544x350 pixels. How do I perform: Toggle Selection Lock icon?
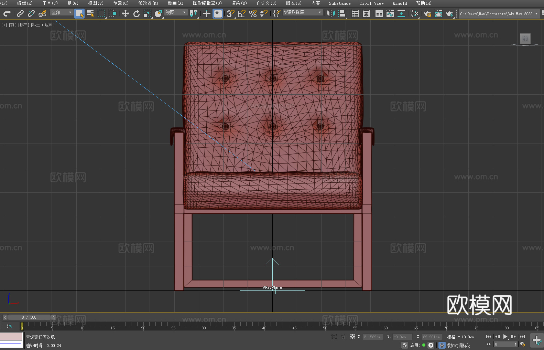pos(343,337)
